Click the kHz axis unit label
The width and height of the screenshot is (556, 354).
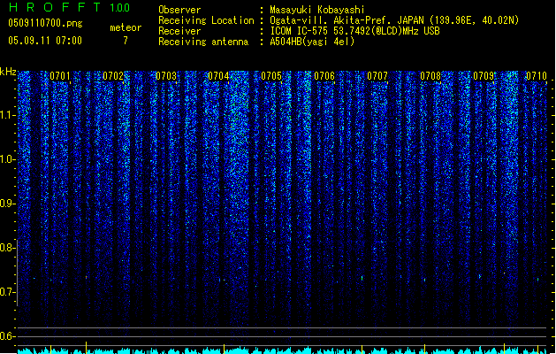point(8,72)
